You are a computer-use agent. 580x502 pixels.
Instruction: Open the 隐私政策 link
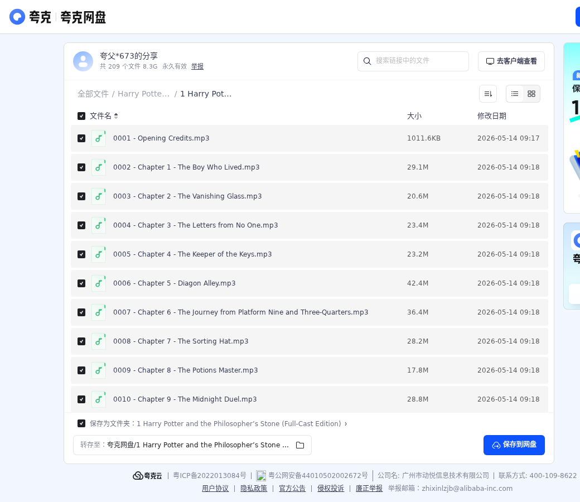(254, 488)
